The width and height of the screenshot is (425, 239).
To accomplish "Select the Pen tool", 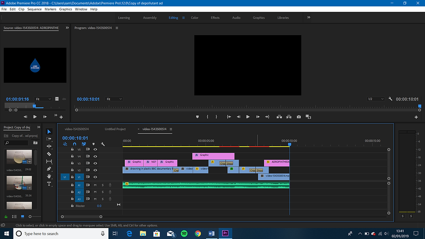I will tap(49, 169).
